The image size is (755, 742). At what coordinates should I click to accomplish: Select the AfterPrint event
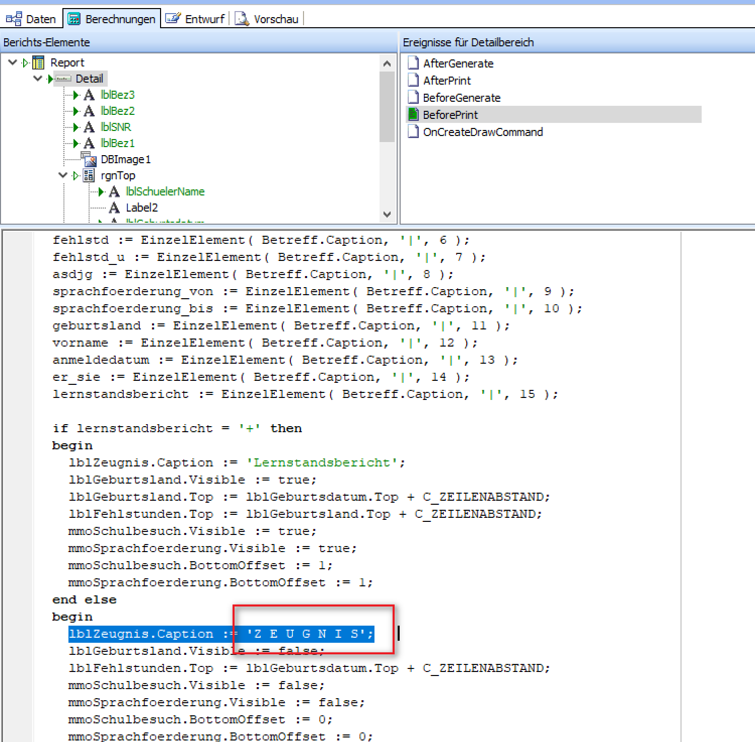[x=447, y=81]
